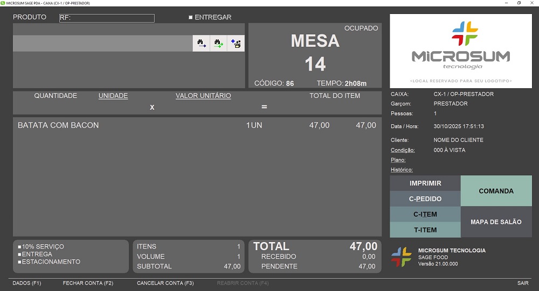Choose FECHAR CONTA (F2) in bottom bar
Image resolution: width=539 pixels, height=291 pixels.
pos(88,283)
